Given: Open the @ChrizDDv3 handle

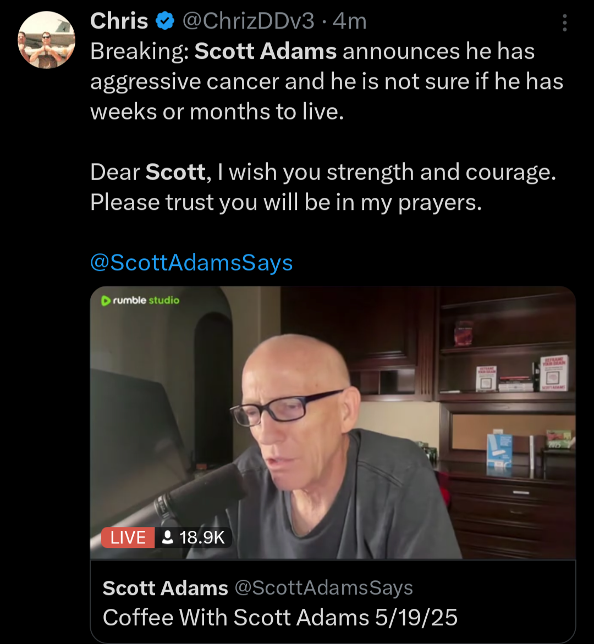Looking at the screenshot, I should point(248,21).
